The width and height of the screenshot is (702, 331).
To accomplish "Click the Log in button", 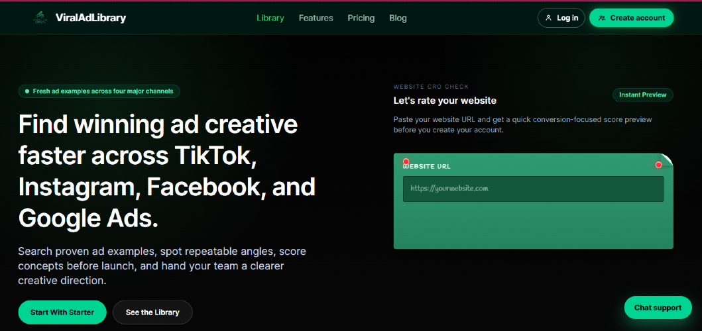I will (x=561, y=18).
